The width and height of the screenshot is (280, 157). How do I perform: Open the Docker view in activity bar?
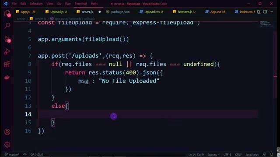click(x=7, y=77)
